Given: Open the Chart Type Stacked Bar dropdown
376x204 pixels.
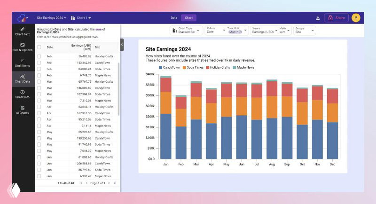Looking at the screenshot, I should 186,30.
